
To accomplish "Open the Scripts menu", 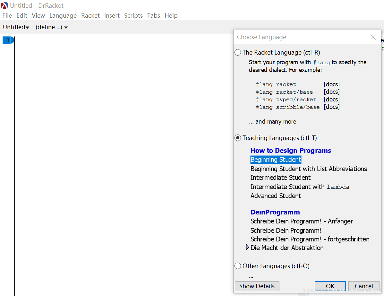I will click(x=133, y=15).
